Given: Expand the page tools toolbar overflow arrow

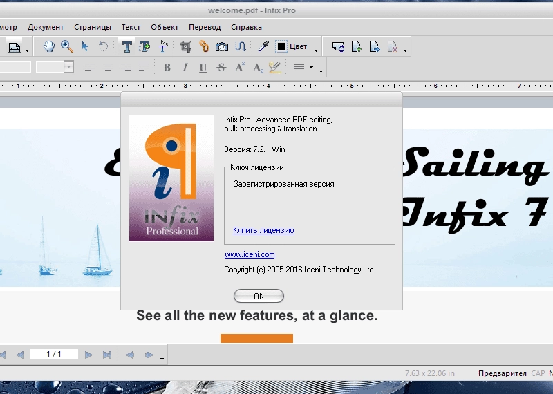Looking at the screenshot, I should [x=405, y=50].
